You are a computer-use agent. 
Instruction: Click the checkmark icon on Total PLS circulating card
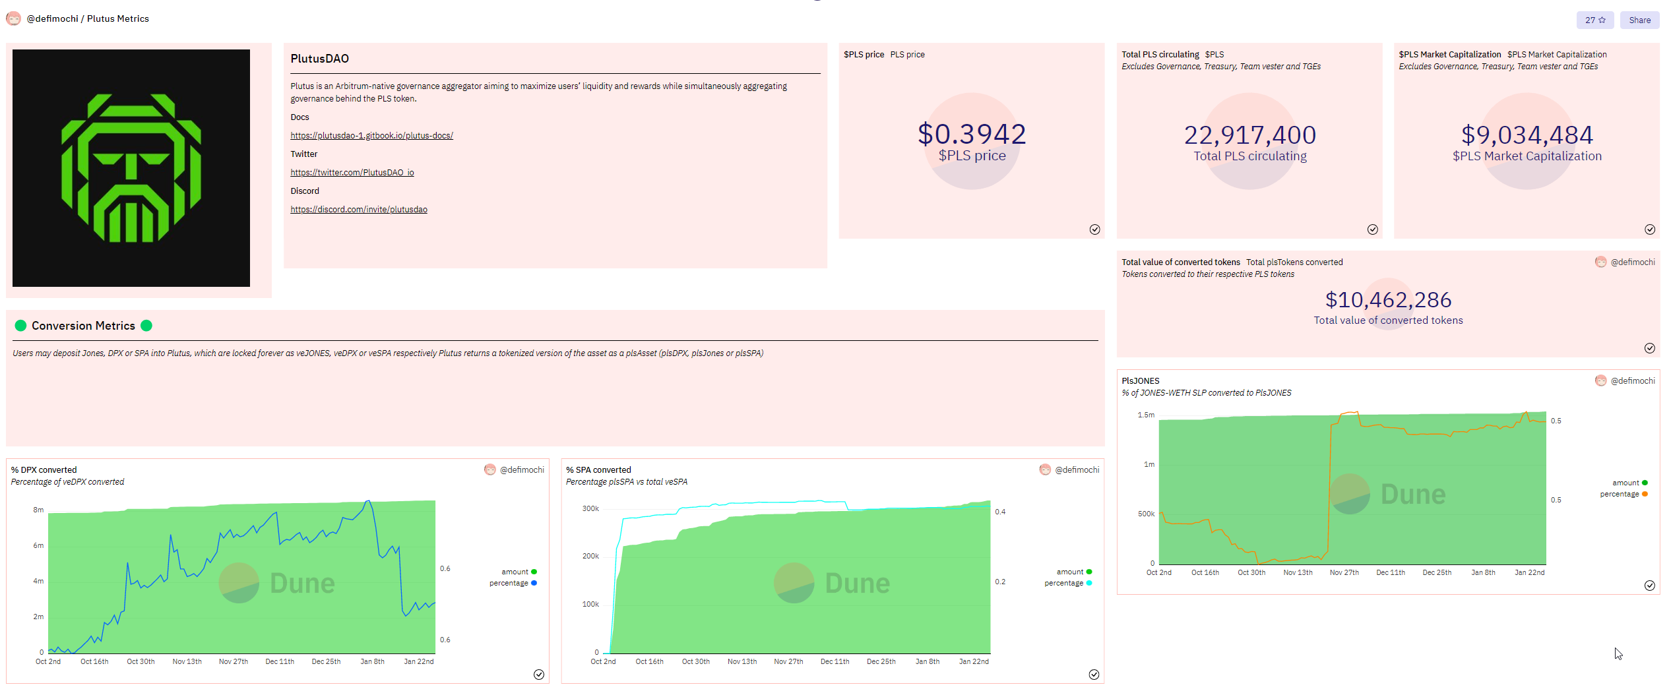tap(1372, 229)
